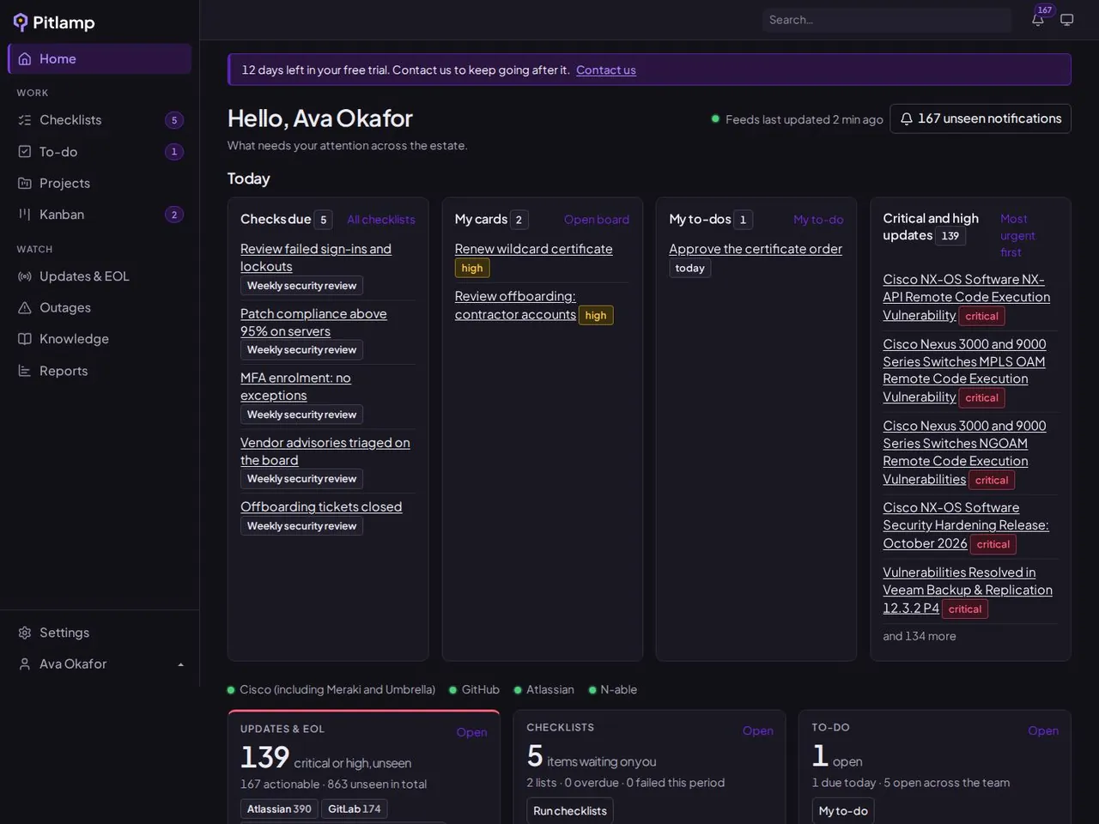
Task: Click the Knowledge book icon in sidebar
Action: tap(25, 339)
